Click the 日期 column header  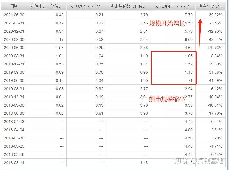(x=14, y=6)
